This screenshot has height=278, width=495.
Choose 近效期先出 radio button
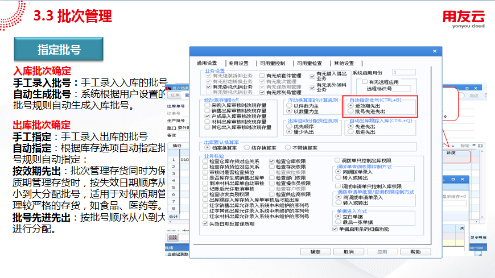pos(350,106)
